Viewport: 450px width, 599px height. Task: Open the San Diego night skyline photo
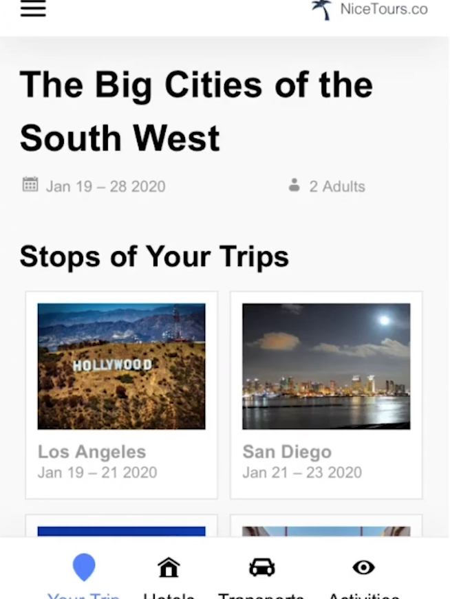click(326, 366)
